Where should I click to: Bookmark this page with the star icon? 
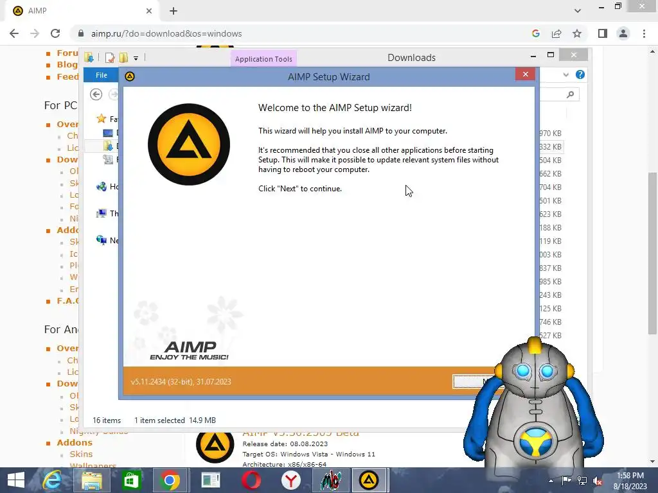click(x=577, y=33)
